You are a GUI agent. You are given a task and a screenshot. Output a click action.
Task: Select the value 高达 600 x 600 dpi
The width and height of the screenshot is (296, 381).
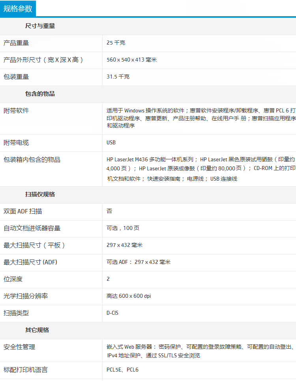(129, 296)
